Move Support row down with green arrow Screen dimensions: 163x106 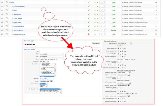pyautogui.click(x=98, y=3)
